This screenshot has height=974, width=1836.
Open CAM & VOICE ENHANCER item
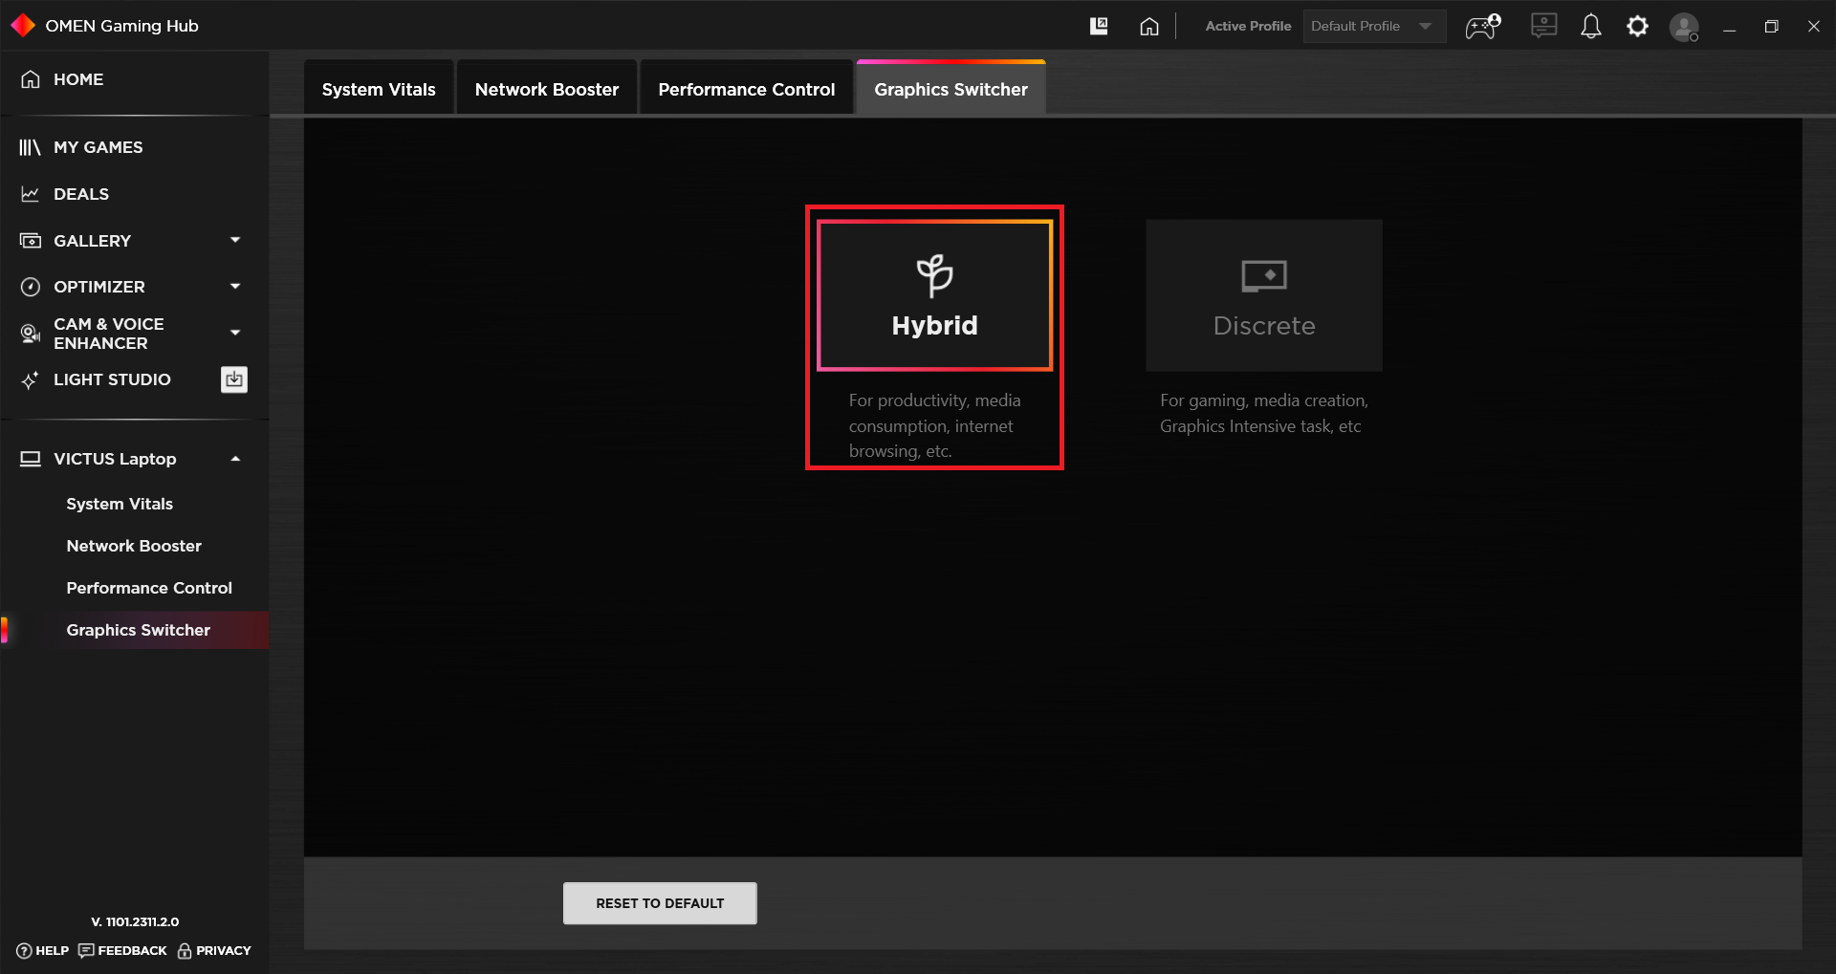tap(108, 334)
